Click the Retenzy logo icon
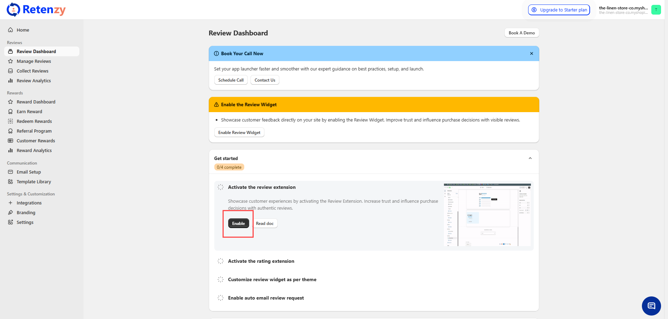The image size is (668, 319). (x=13, y=10)
